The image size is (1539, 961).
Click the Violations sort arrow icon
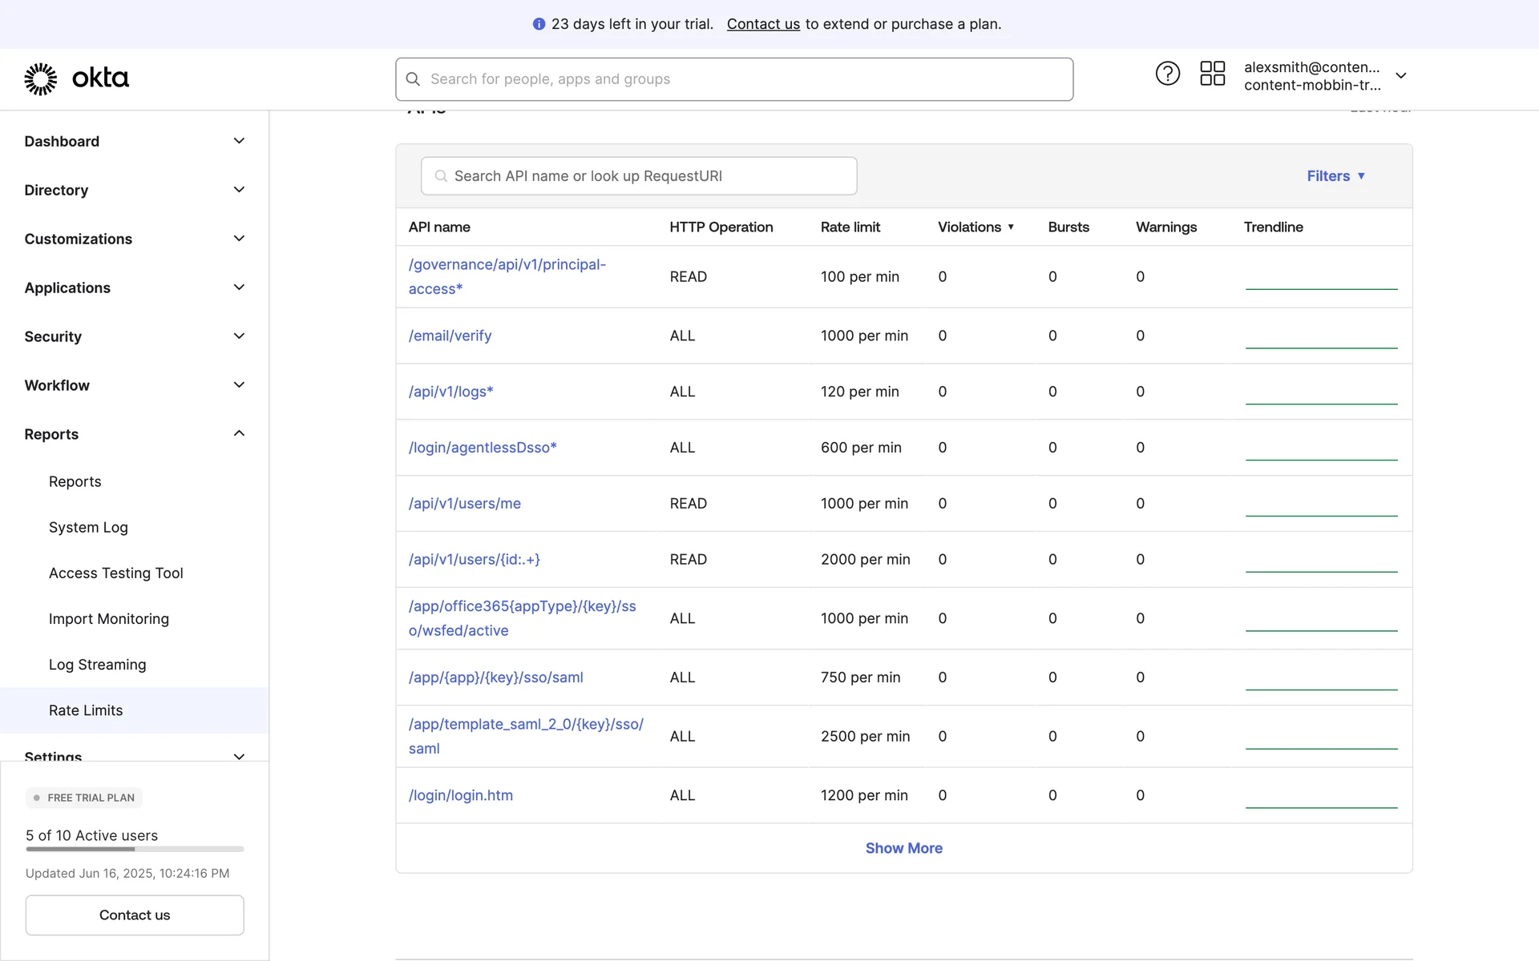pos(1011,227)
